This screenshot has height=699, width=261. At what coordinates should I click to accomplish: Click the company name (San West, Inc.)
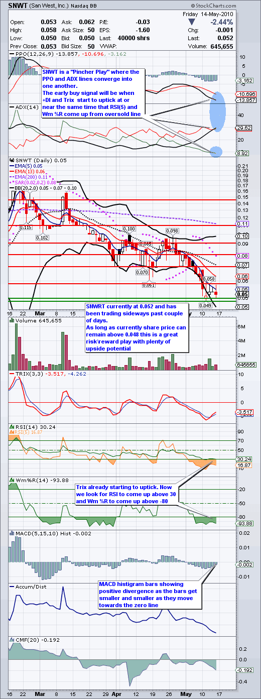tap(50, 6)
